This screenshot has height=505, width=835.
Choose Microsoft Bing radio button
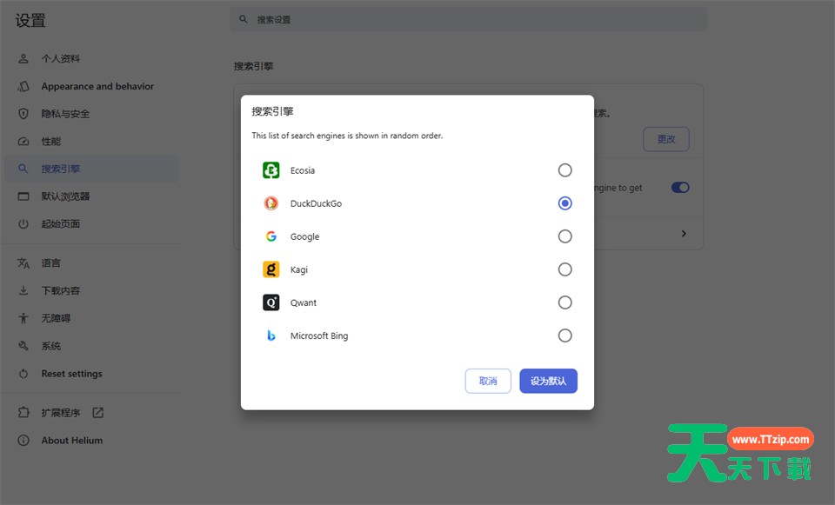tap(564, 336)
